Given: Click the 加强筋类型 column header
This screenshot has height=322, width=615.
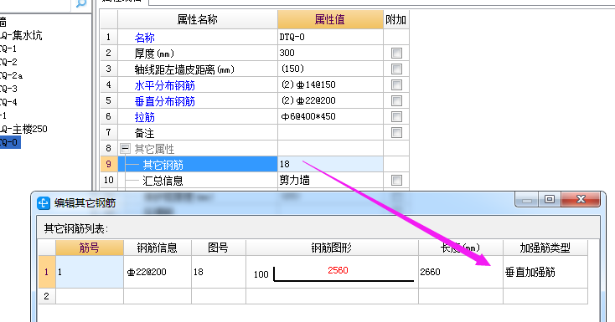Looking at the screenshot, I should pyautogui.click(x=545, y=248).
